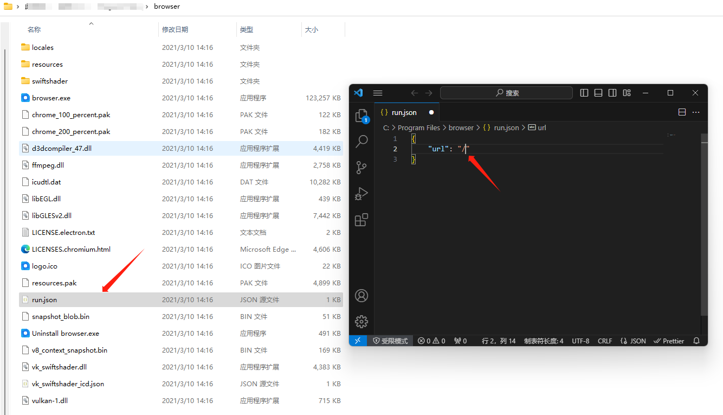Open the Explorer view in activity bar
The height and width of the screenshot is (415, 723).
tap(361, 116)
